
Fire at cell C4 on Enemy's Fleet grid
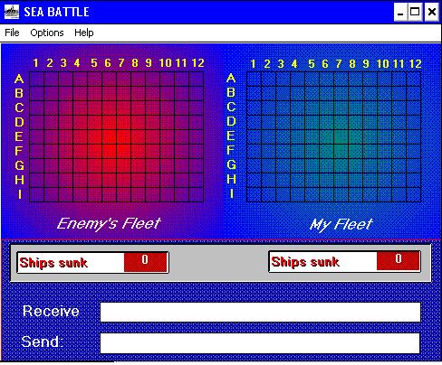[81, 108]
